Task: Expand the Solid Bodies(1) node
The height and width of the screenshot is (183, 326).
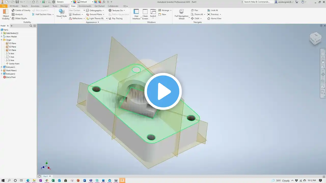Action: tap(2, 33)
